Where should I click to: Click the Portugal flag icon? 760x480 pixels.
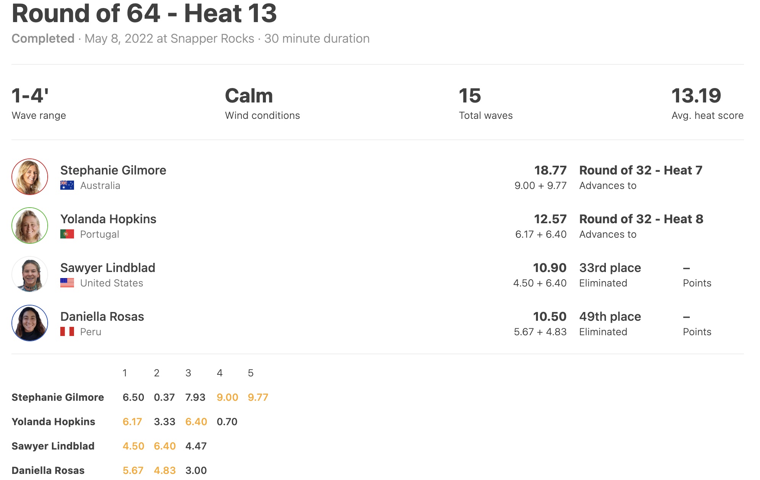click(67, 234)
